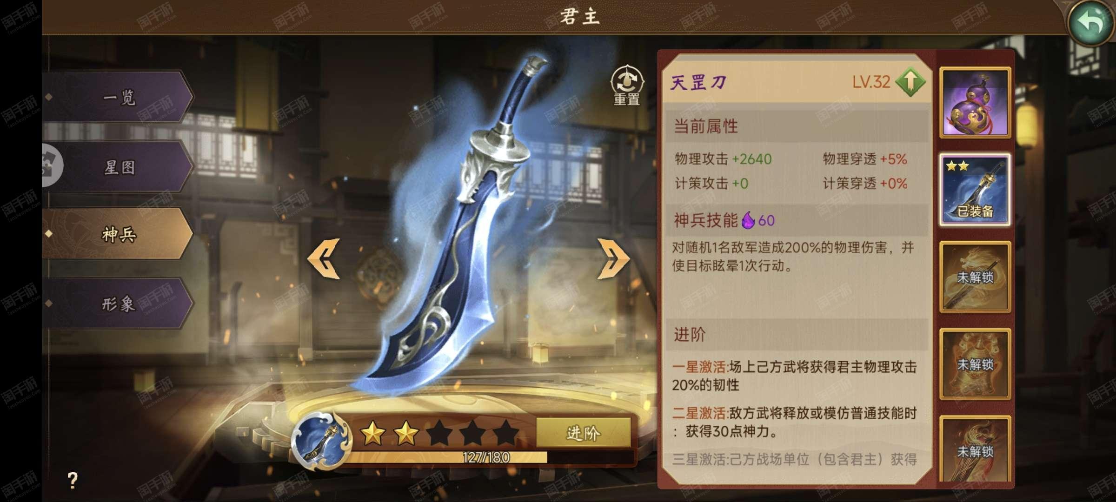Screen dimensions: 1116x502
Task: Click the 重置 reset icon
Action: (627, 86)
